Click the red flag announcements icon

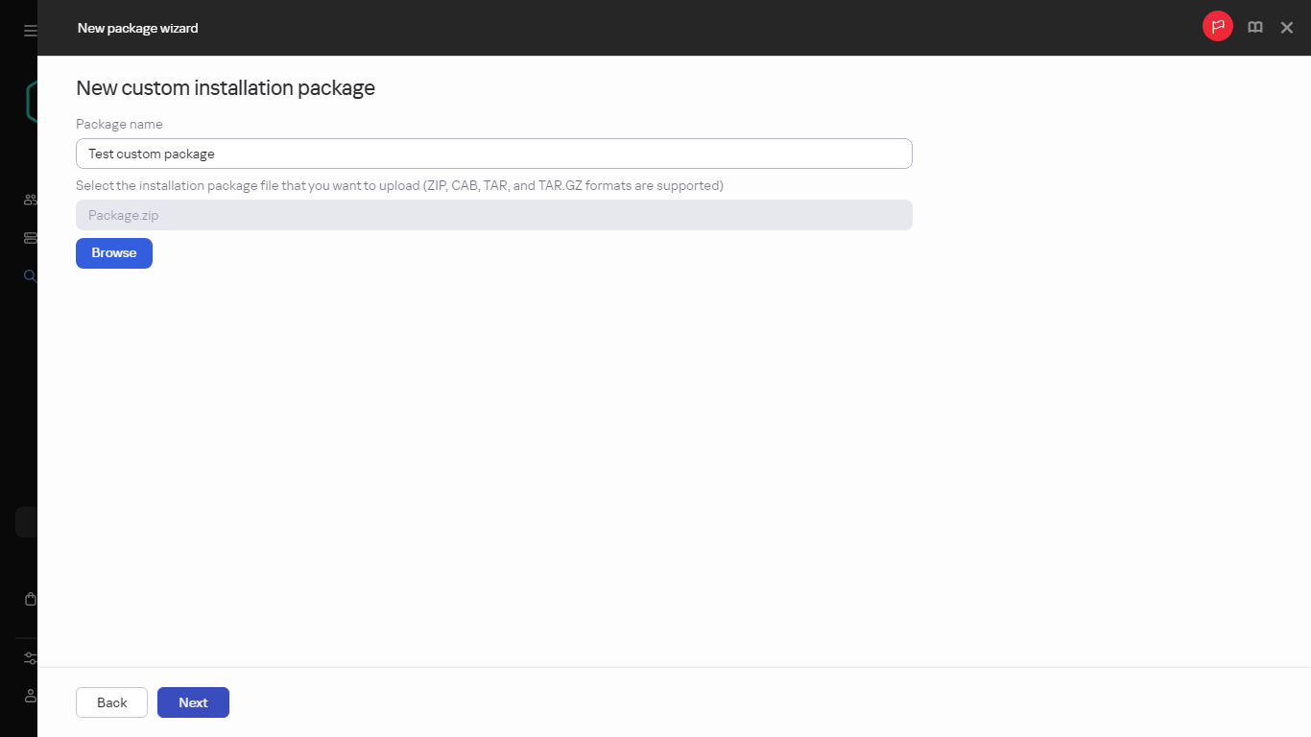[x=1217, y=26]
